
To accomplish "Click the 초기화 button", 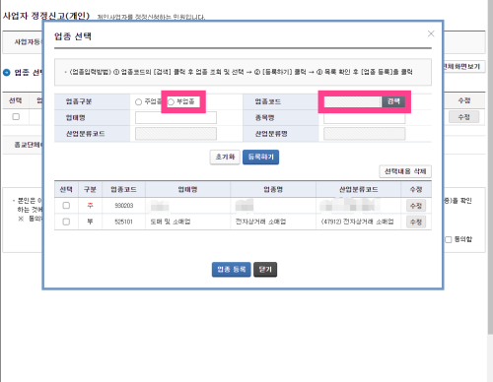I will pyautogui.click(x=225, y=158).
